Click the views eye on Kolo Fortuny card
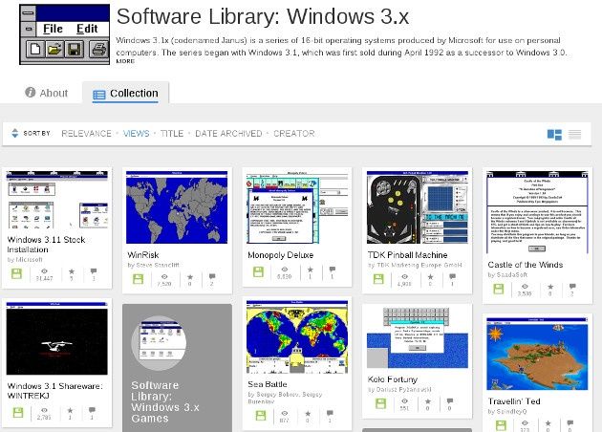Screen dimensions: 602x432 click(404, 401)
